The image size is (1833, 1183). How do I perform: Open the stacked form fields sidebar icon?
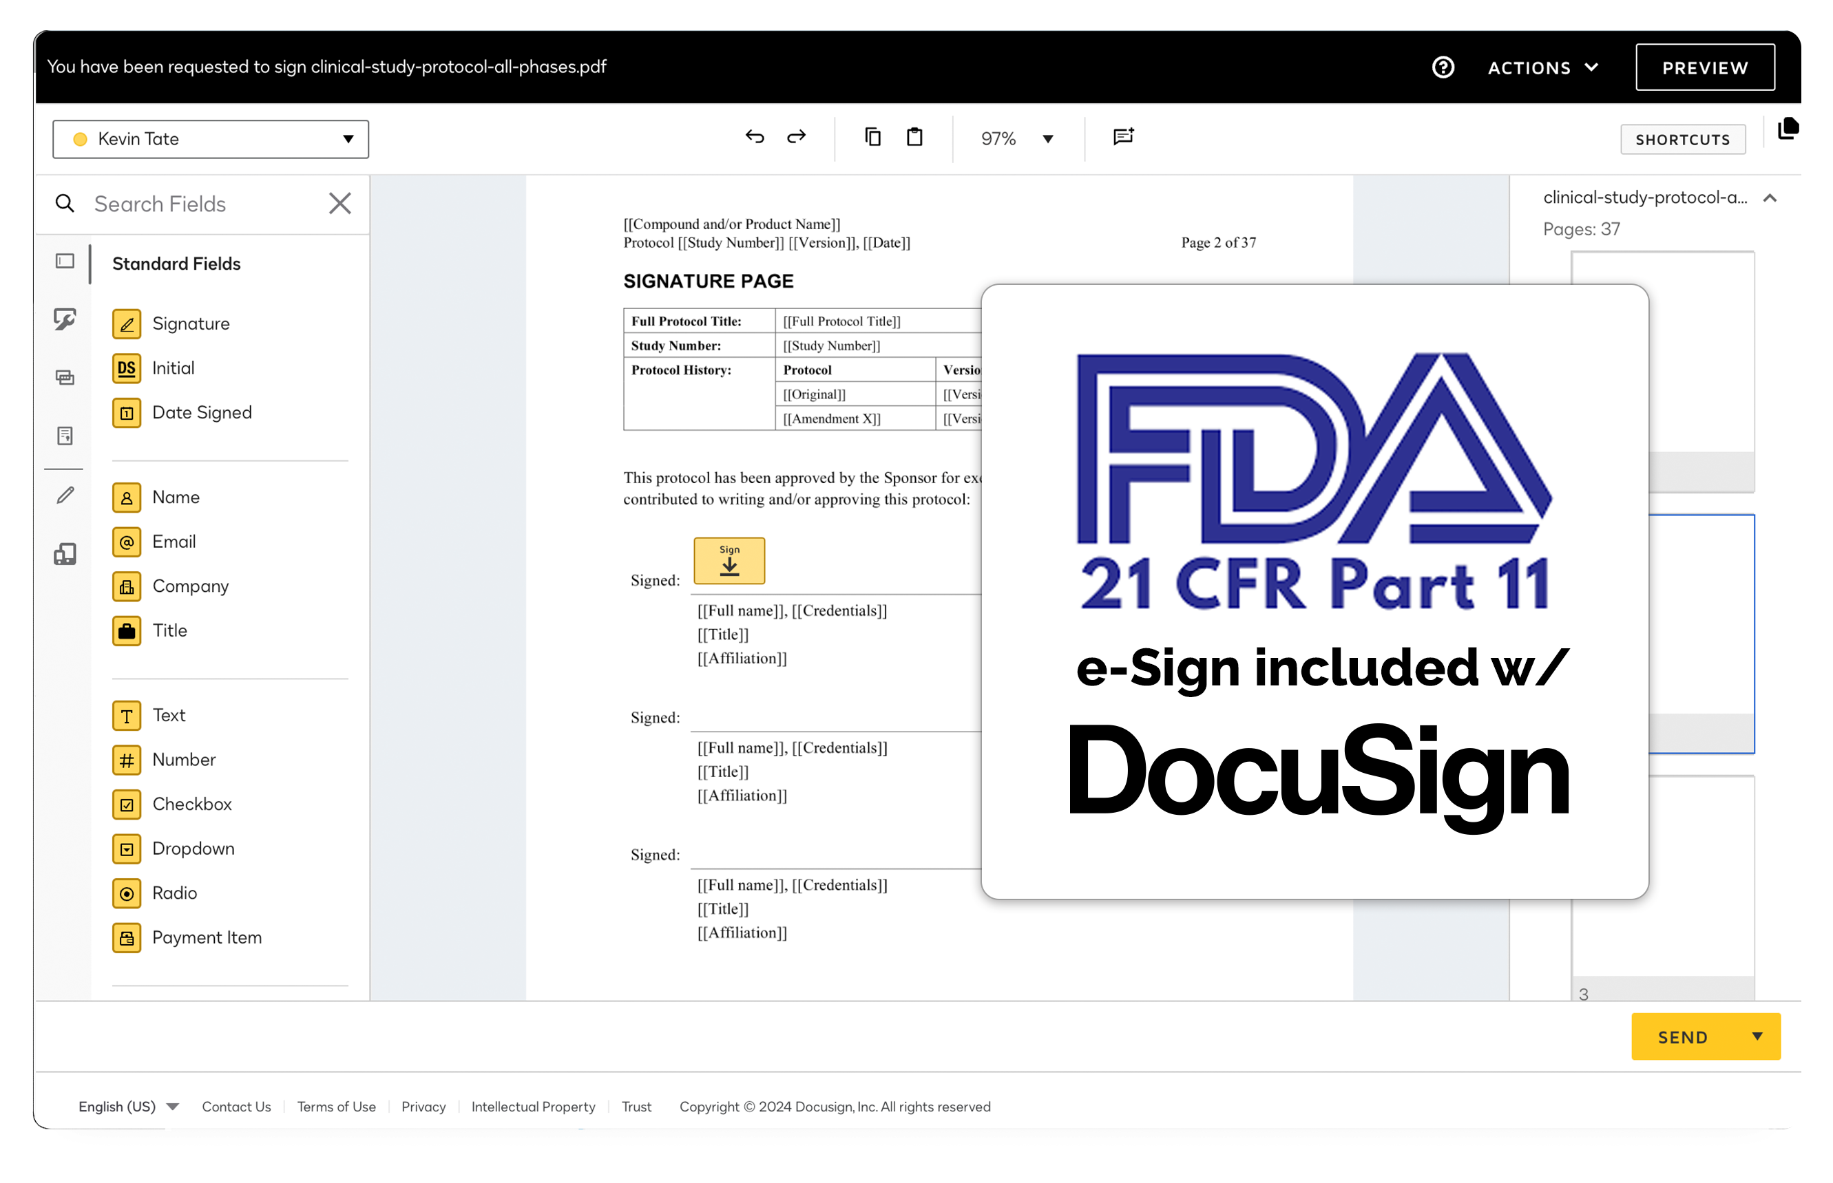[x=65, y=377]
